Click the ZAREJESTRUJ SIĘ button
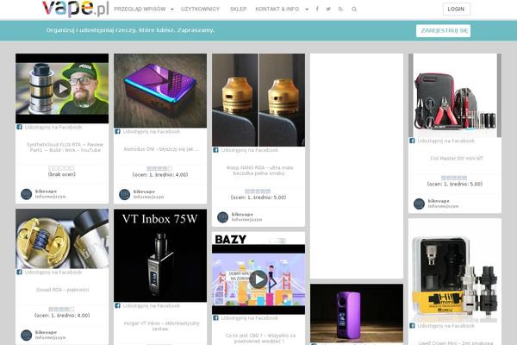The width and height of the screenshot is (517, 345). coord(443,31)
